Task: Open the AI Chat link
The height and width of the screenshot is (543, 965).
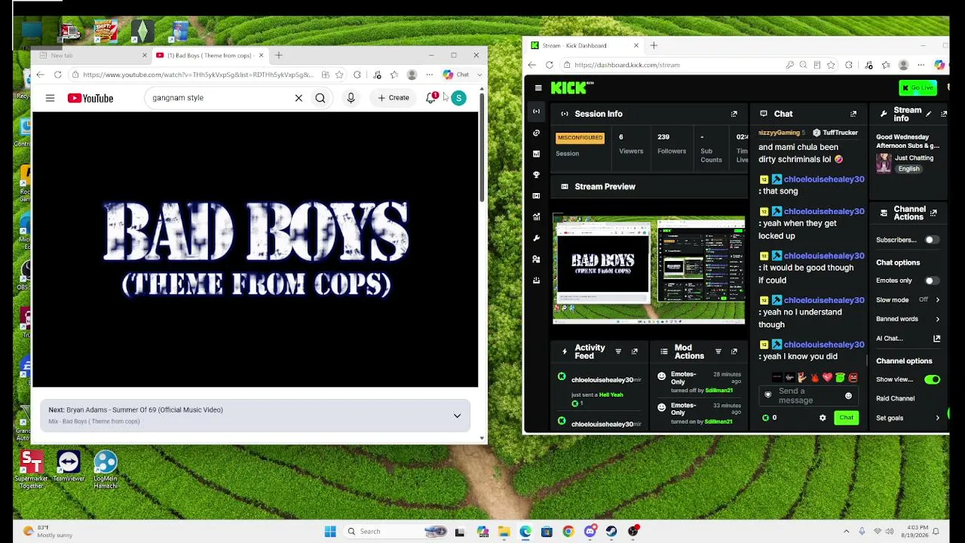Action: (x=908, y=339)
